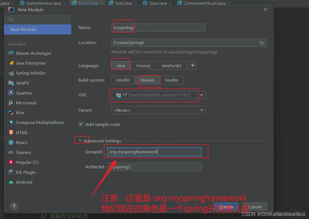The height and width of the screenshot is (219, 309).
Task: Click the GroupId text field
Action: (x=154, y=152)
